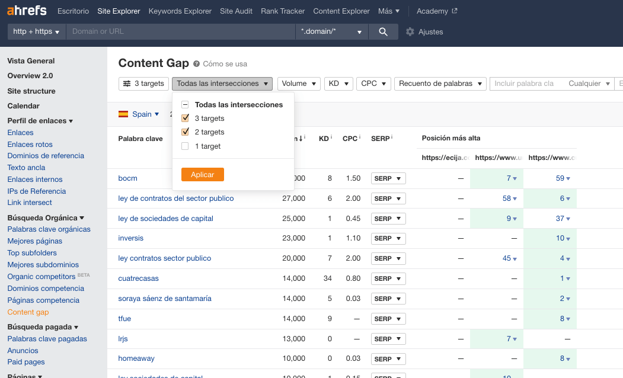Viewport: 623px width, 378px height.
Task: Enable the 1 target checkbox
Action: pos(185,145)
